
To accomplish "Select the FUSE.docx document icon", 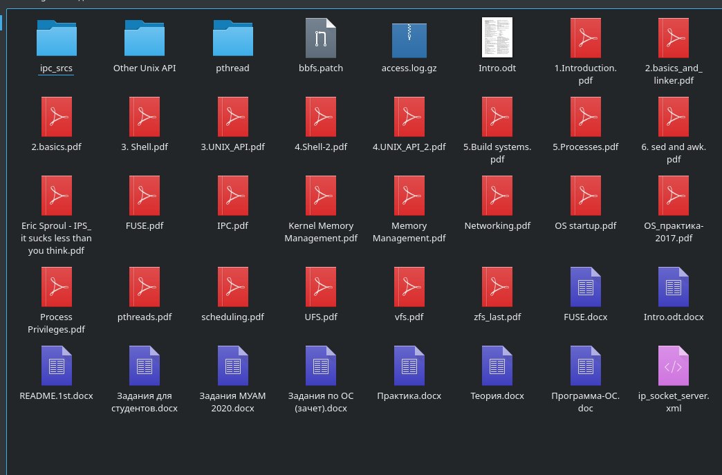I will [x=585, y=287].
